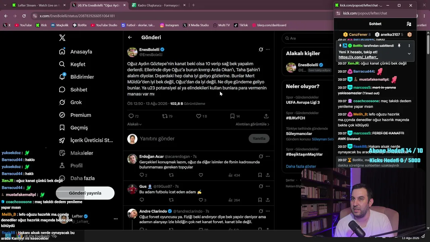
Task: Click Grok icon on Erdoğan Acar's reply
Action: click(x=261, y=156)
